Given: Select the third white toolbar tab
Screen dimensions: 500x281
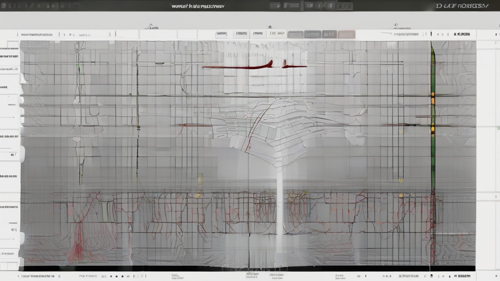Looking at the screenshot, I should [257, 34].
